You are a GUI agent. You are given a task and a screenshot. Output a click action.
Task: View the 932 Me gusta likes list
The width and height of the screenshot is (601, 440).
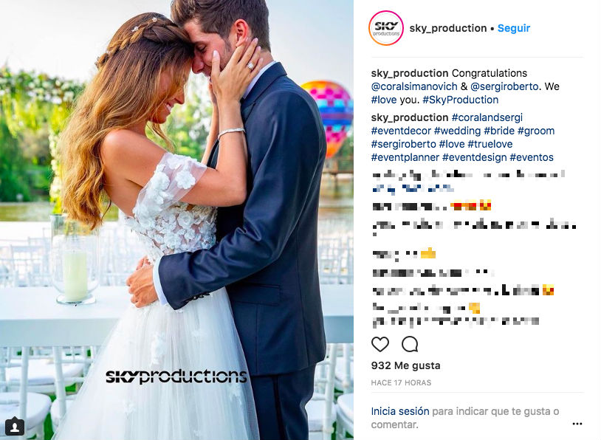point(405,365)
